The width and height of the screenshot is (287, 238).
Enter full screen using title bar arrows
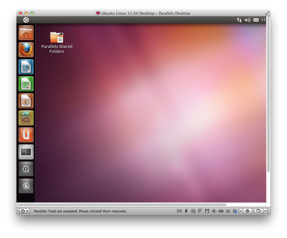click(267, 13)
